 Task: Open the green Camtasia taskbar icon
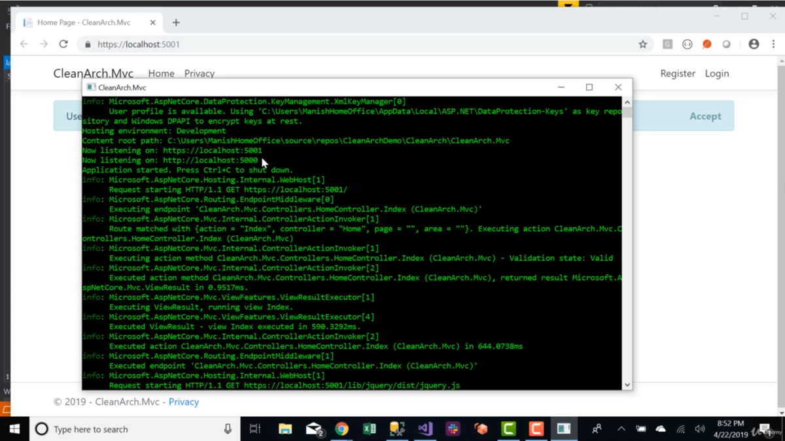click(508, 429)
